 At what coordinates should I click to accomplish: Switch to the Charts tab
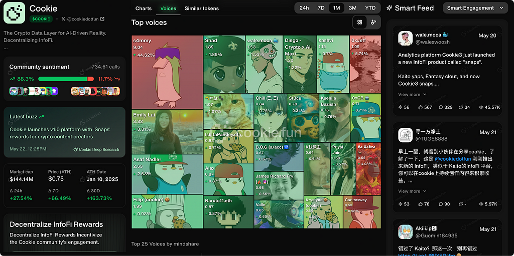(x=144, y=9)
